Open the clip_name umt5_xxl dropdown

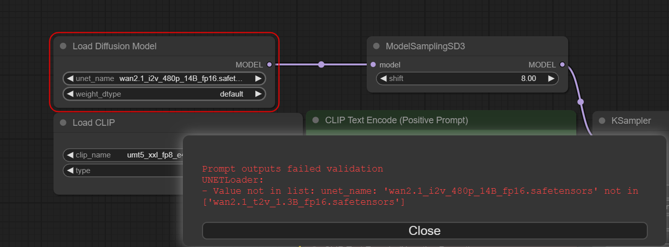tap(123, 155)
